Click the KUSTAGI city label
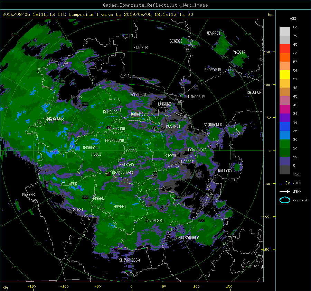311x291 pixels. click(x=173, y=126)
